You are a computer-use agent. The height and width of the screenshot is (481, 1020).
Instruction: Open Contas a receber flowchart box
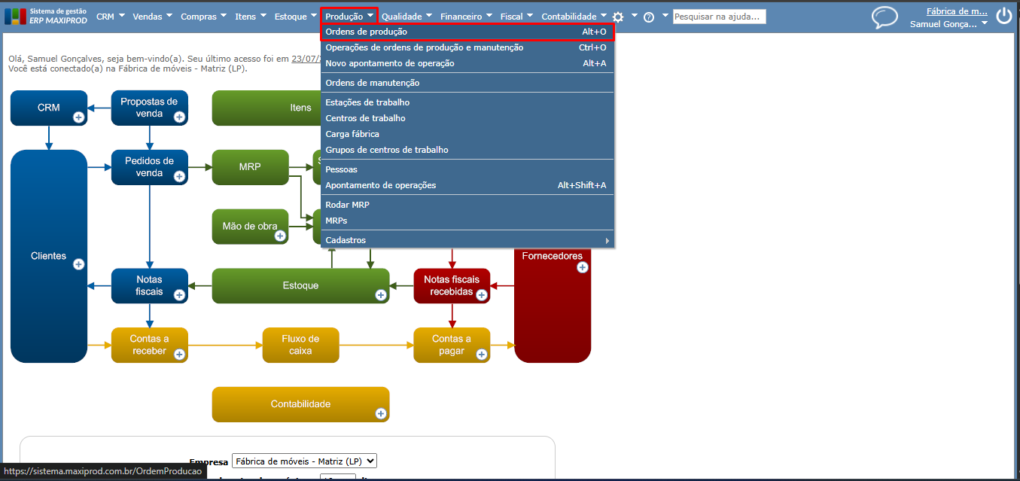click(x=150, y=345)
